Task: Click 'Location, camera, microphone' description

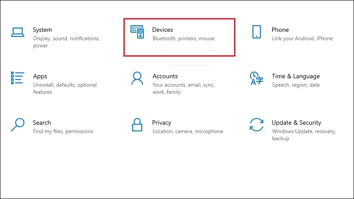Action: (x=188, y=131)
